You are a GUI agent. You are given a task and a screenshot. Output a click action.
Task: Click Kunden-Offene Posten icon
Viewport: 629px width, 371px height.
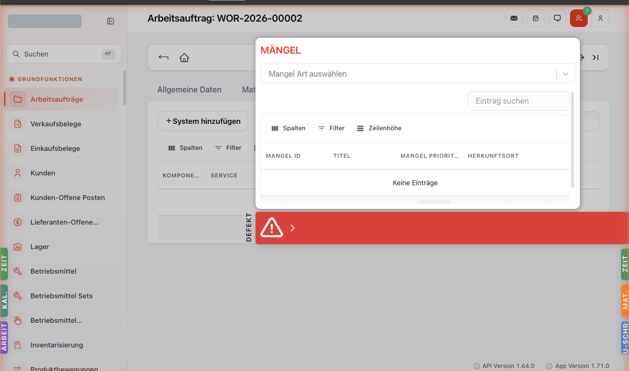[18, 198]
